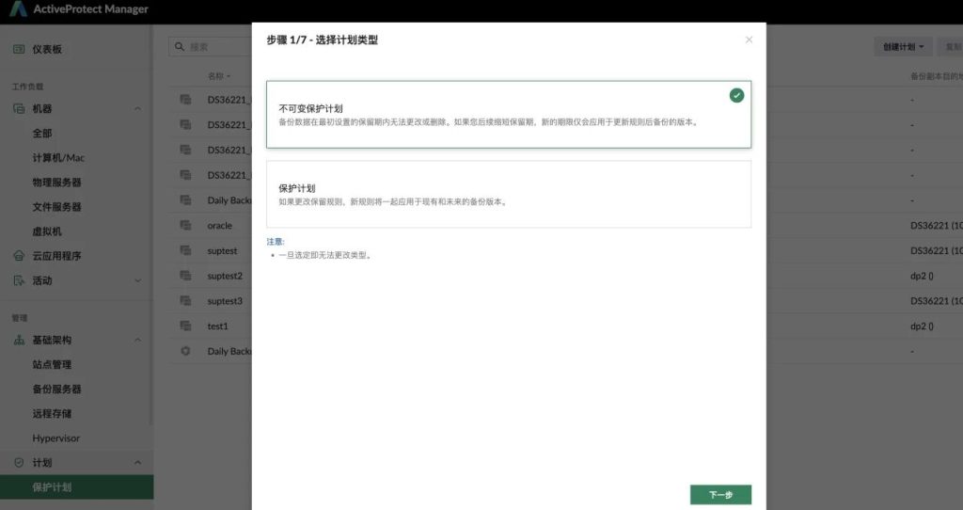Click the 云应用程序 cloud icon in sidebar
This screenshot has width=963, height=510.
pos(19,256)
